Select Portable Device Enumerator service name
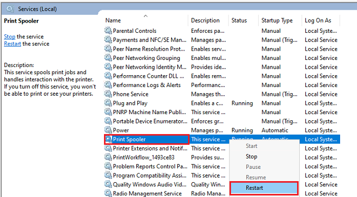 150,121
